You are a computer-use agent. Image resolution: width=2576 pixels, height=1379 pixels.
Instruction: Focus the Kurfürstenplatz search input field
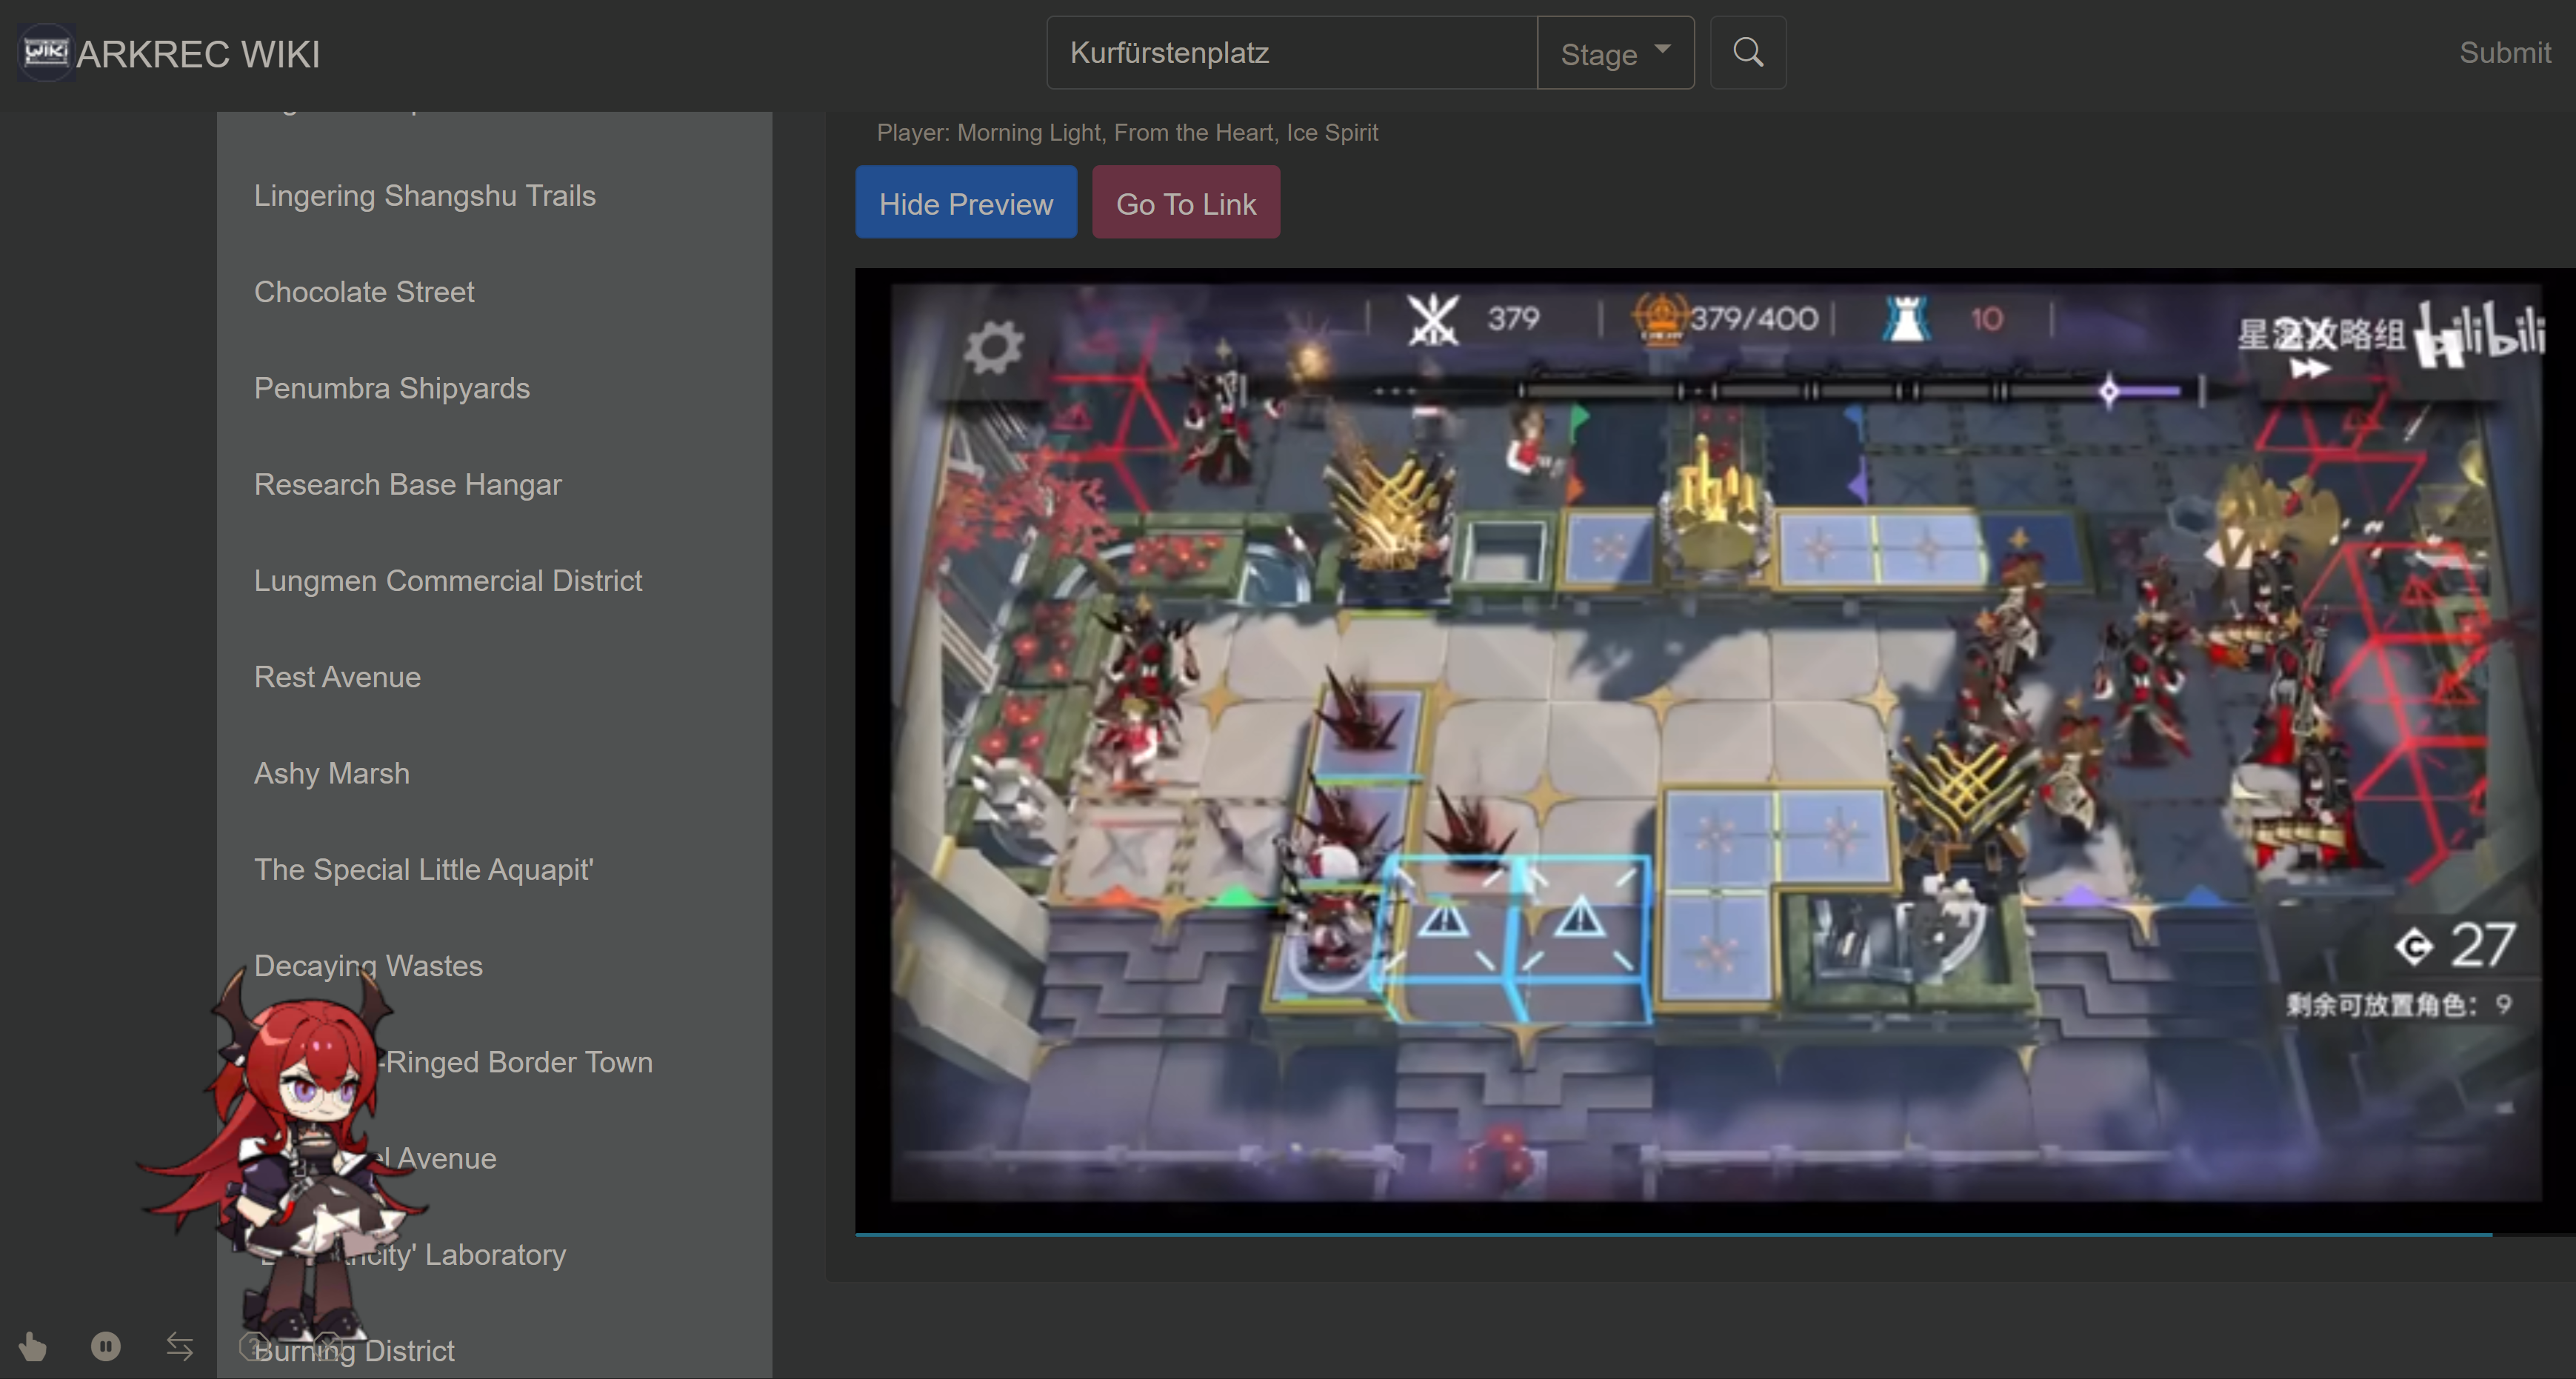(x=1290, y=53)
